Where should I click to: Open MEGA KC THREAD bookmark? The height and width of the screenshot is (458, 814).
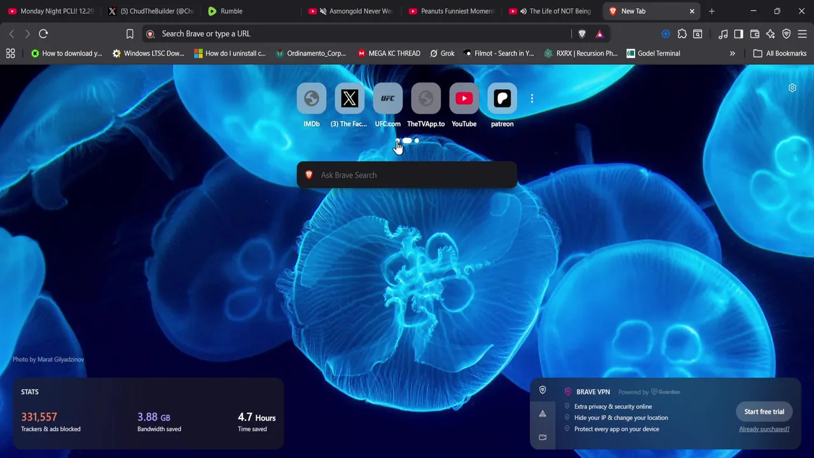coord(389,53)
